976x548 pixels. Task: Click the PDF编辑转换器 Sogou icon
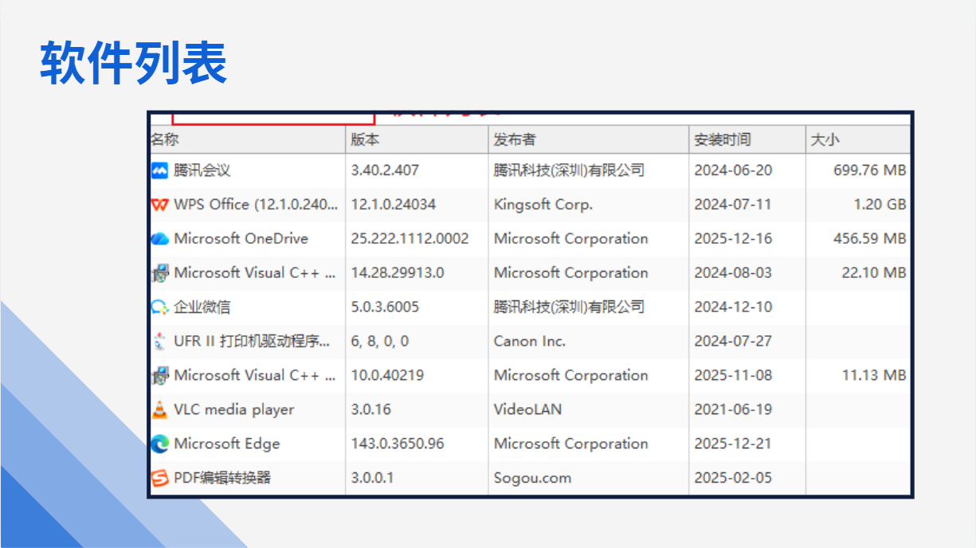point(160,479)
